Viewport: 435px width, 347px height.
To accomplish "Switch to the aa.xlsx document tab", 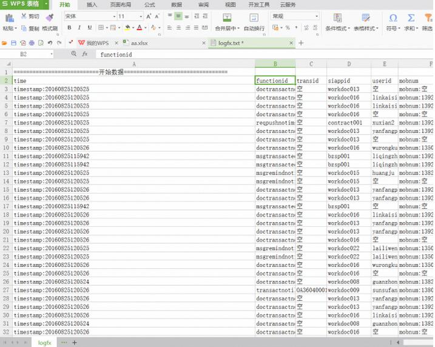I will click(139, 43).
